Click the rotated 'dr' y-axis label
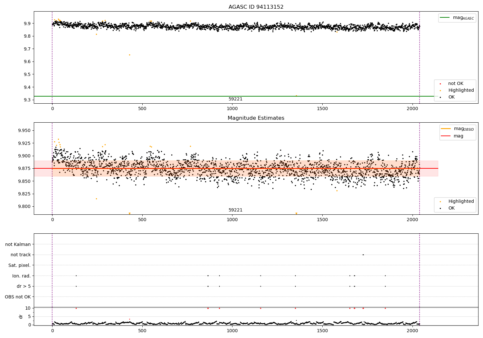 pyautogui.click(x=21, y=316)
